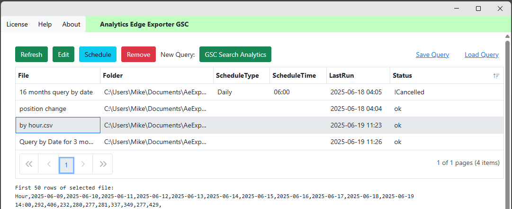512x209 pixels.
Task: Click the Save Query link
Action: pyautogui.click(x=432, y=55)
